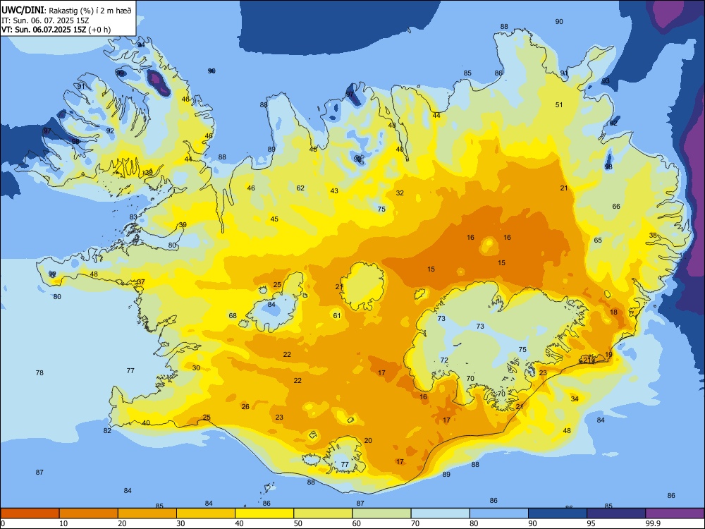The image size is (705, 529).
Task: Click the '68' humidity value on the map
Action: [233, 316]
